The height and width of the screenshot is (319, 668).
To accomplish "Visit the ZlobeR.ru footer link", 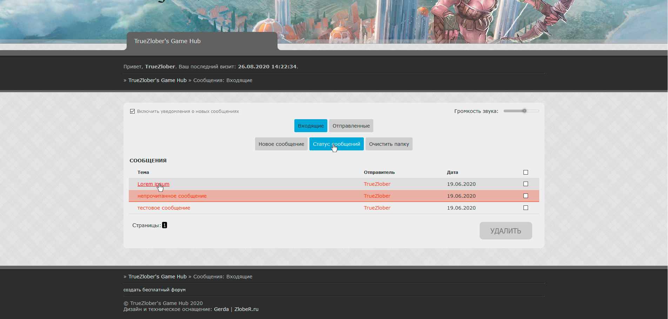I will [x=246, y=309].
